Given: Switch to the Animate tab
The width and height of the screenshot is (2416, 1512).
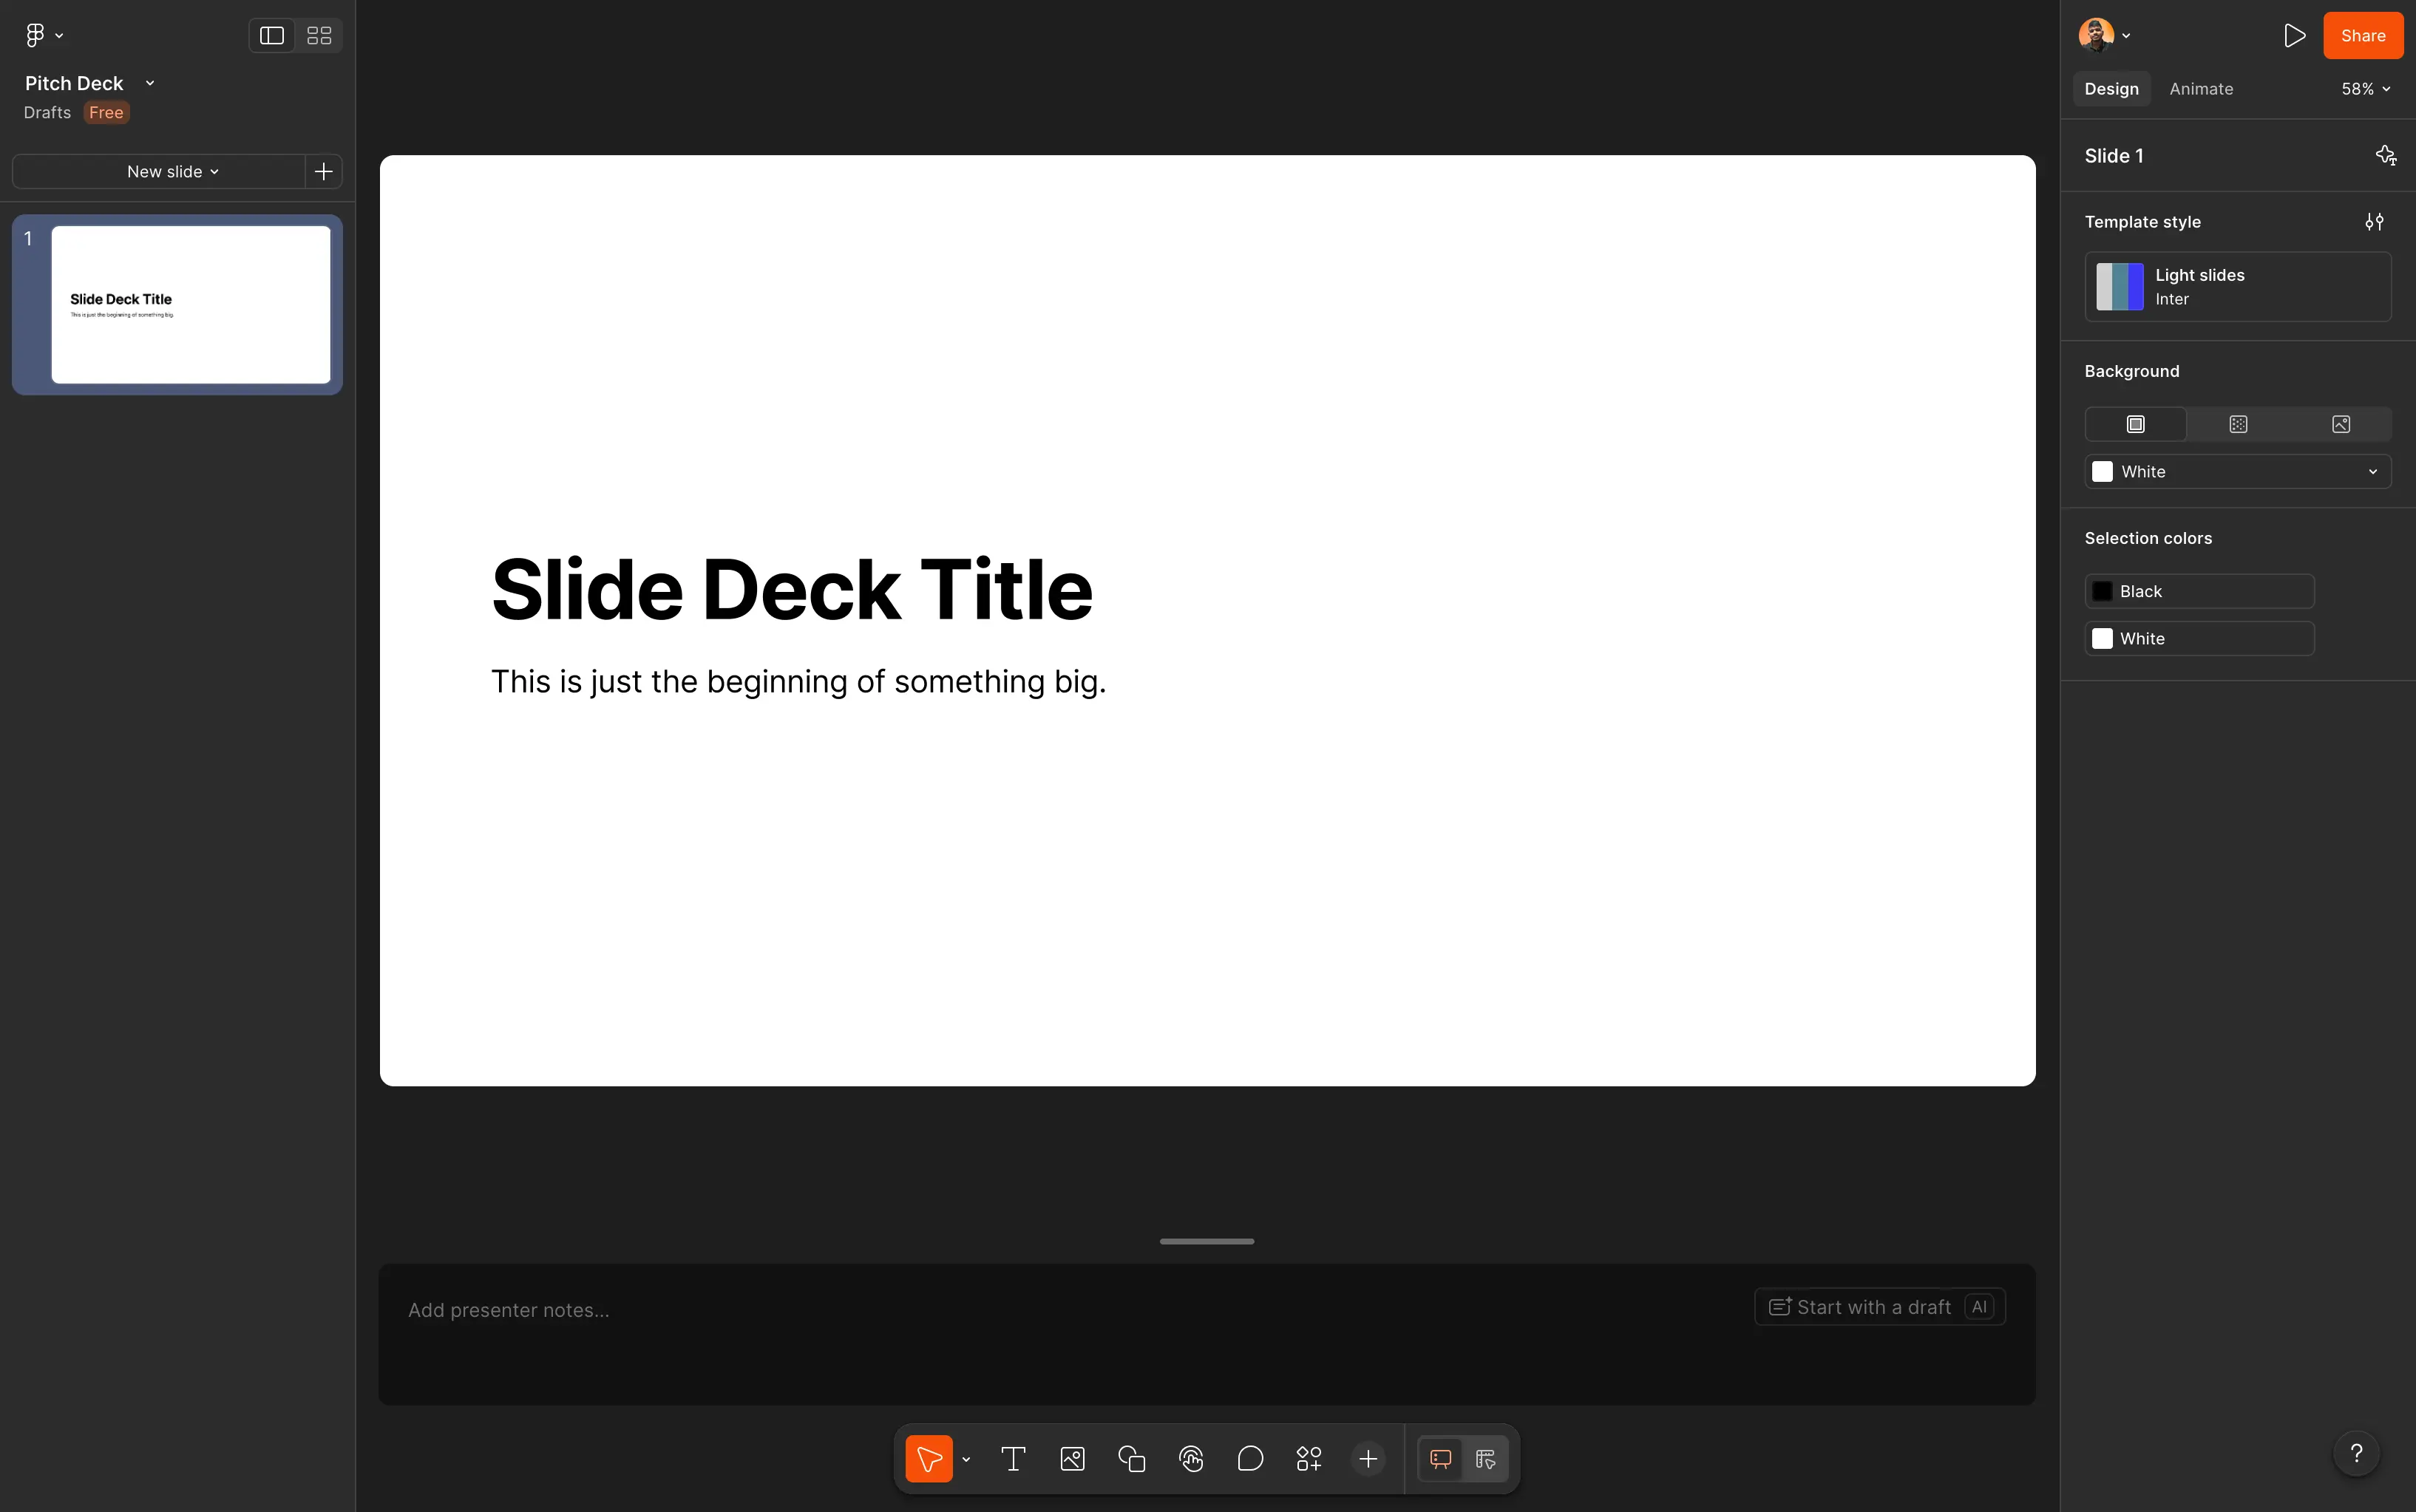Looking at the screenshot, I should pyautogui.click(x=2200, y=89).
